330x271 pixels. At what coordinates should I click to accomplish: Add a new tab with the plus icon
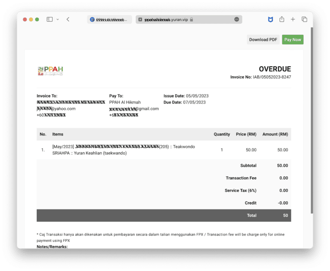click(x=293, y=19)
